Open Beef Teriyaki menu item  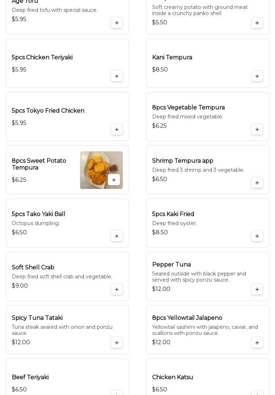30,377
